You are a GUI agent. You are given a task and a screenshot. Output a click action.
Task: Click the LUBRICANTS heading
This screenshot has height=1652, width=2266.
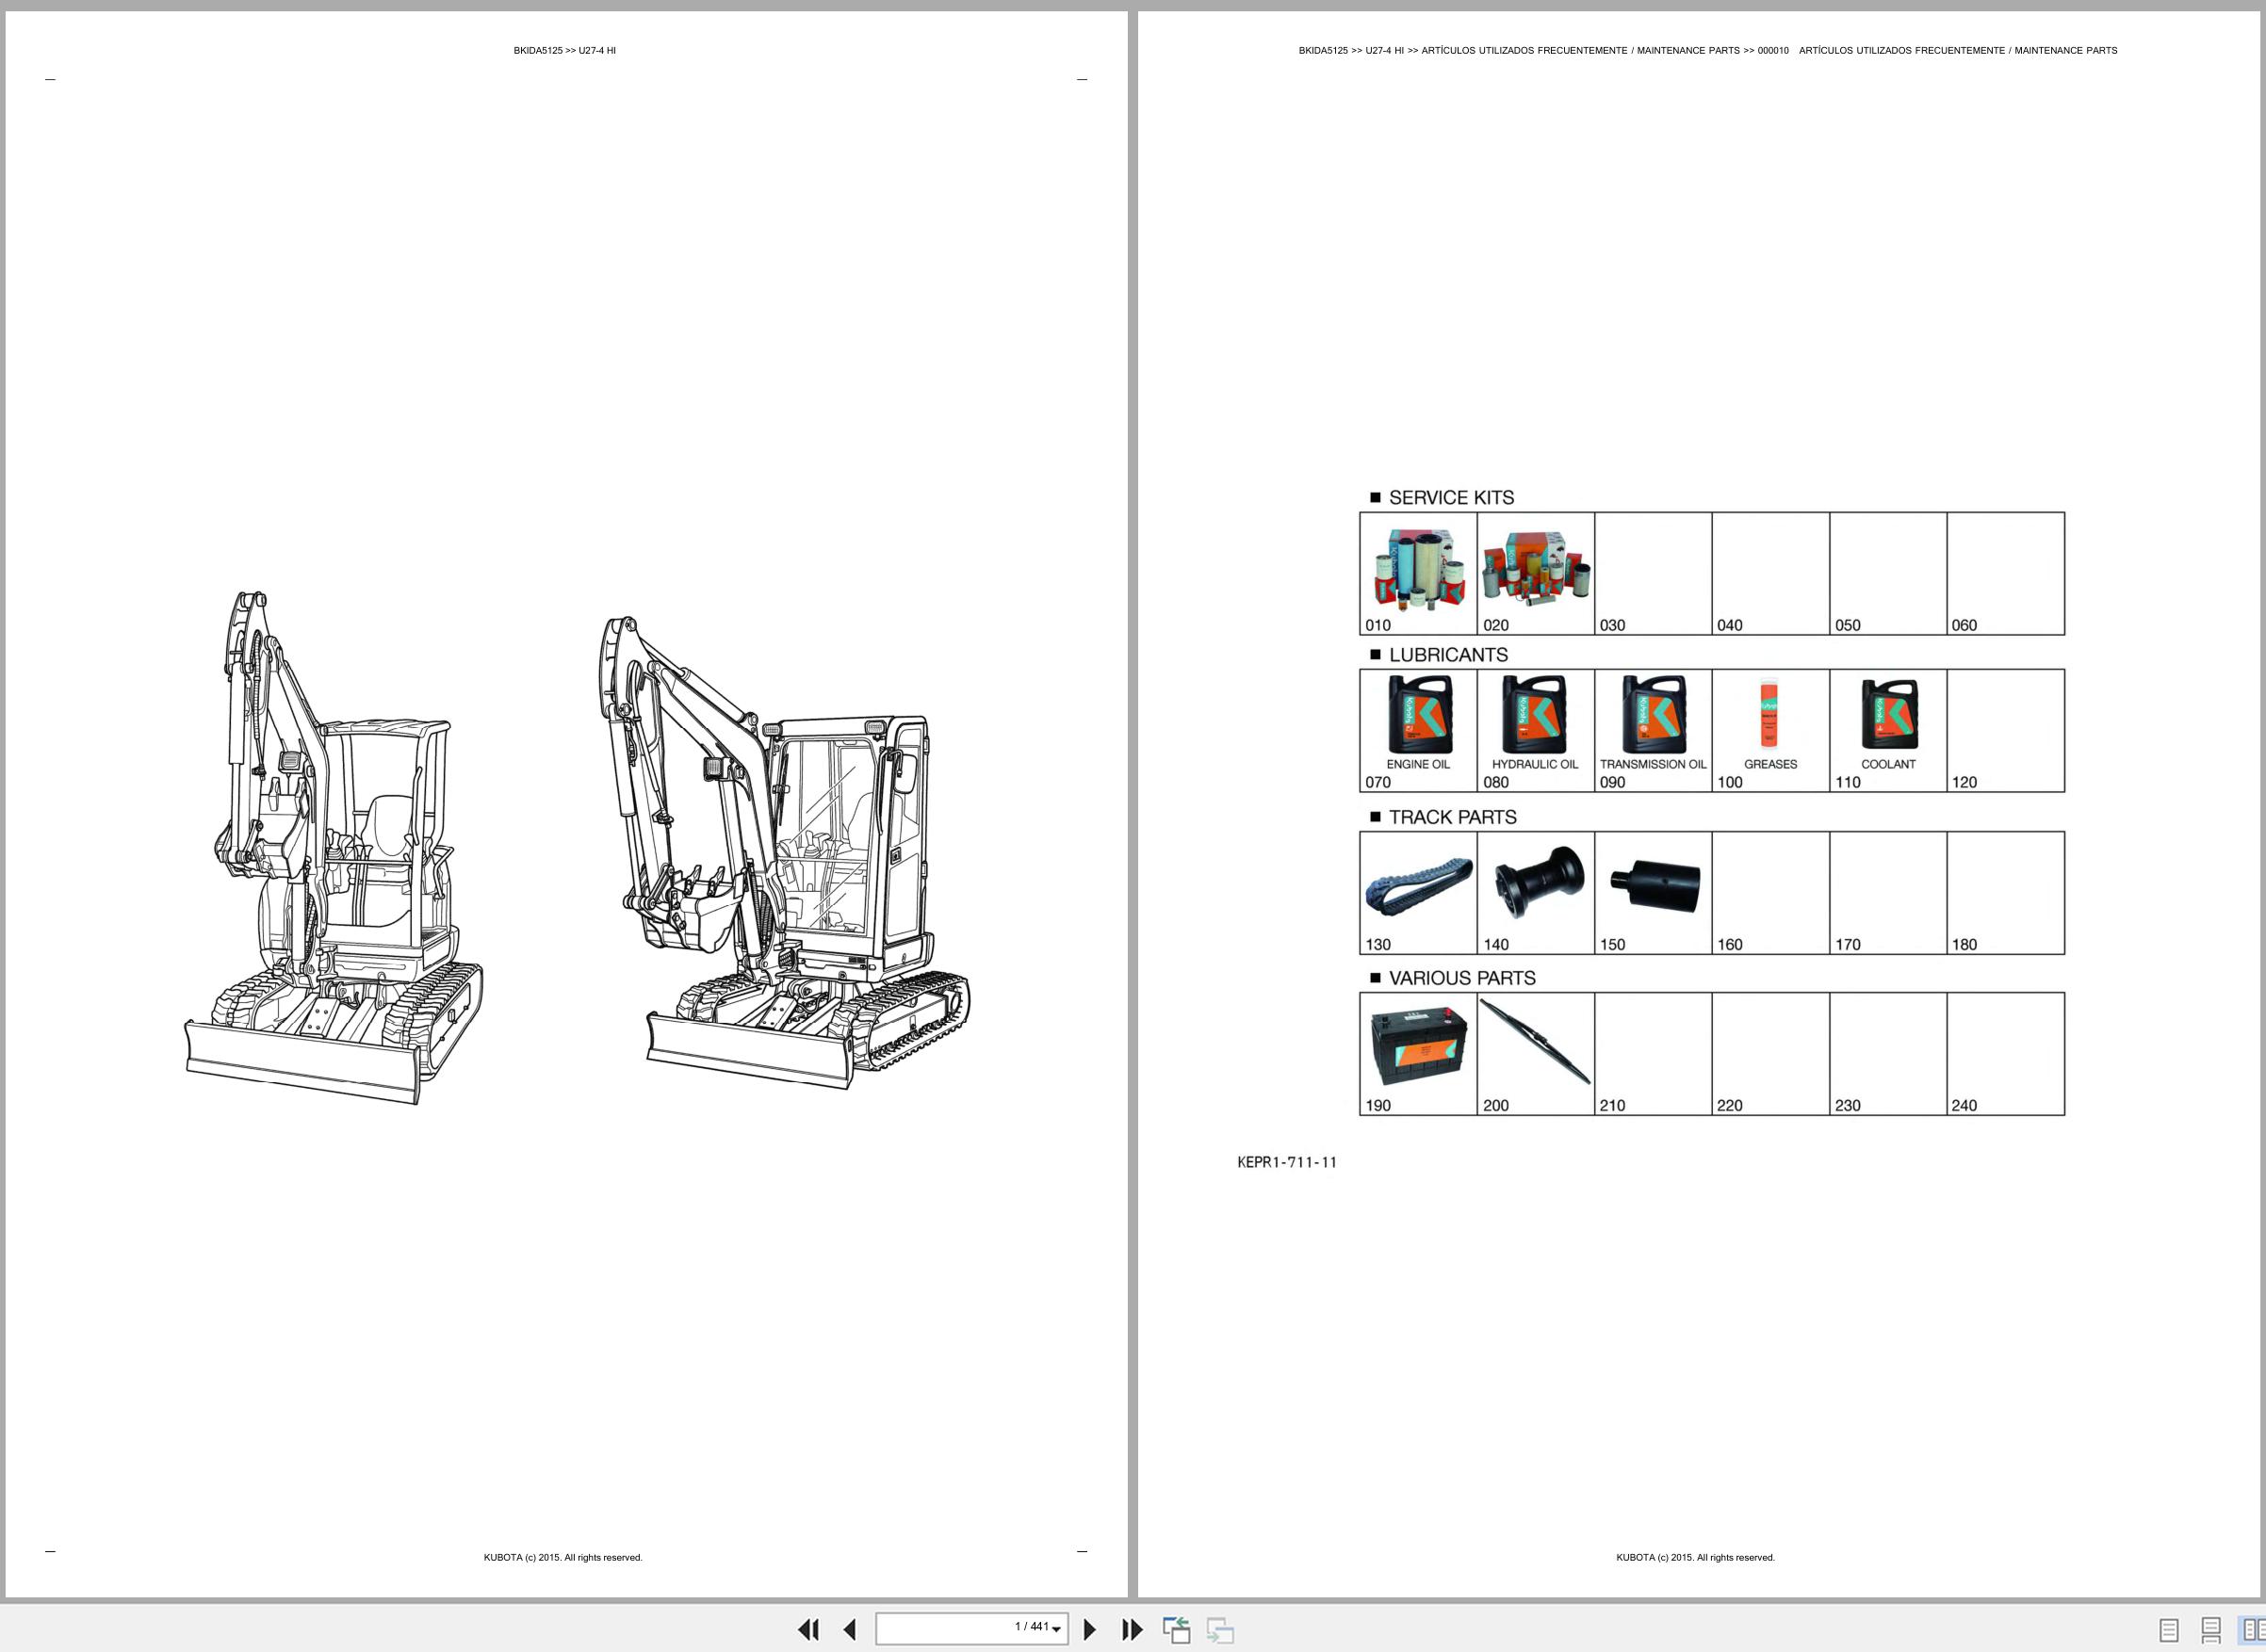[1447, 655]
